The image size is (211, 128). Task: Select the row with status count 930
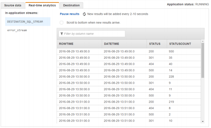[x=129, y=51]
